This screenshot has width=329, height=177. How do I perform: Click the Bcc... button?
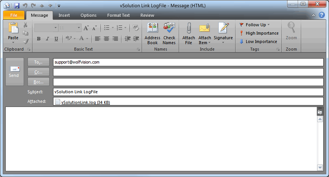tap(39, 82)
